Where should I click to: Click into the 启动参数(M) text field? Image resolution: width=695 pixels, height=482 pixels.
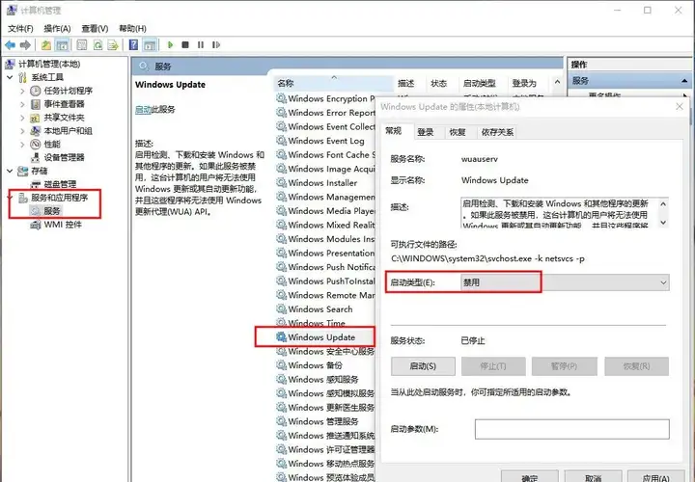point(571,429)
